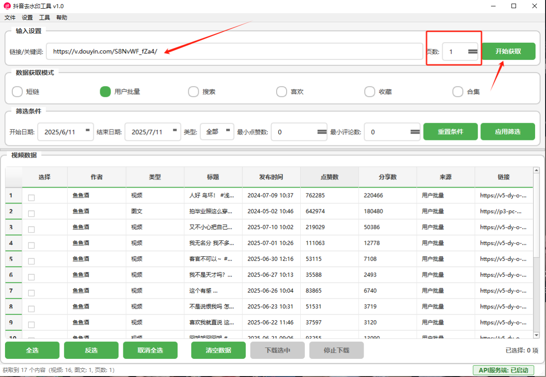This screenshot has width=546, height=377.
Task: Click the 取消全选 button
Action: [x=150, y=350]
